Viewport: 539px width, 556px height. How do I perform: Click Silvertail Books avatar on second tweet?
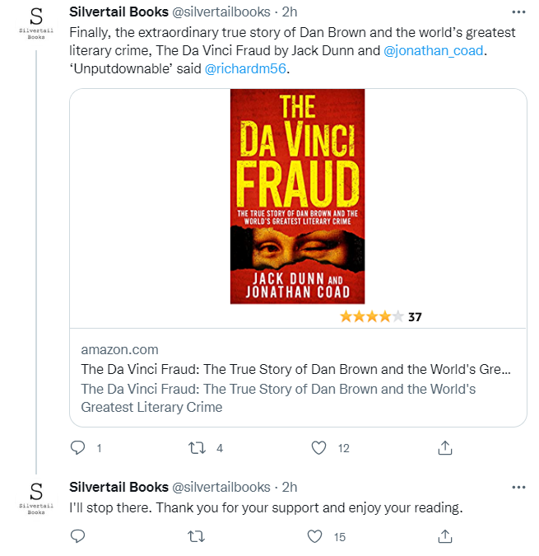click(35, 497)
